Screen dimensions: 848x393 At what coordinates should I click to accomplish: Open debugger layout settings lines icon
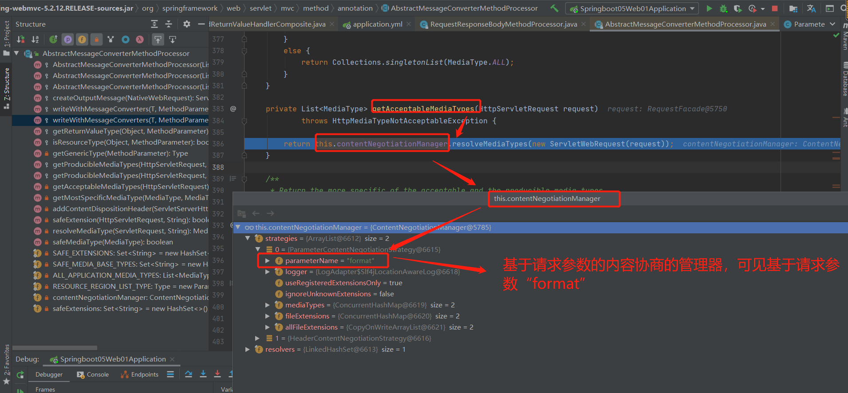pos(170,374)
